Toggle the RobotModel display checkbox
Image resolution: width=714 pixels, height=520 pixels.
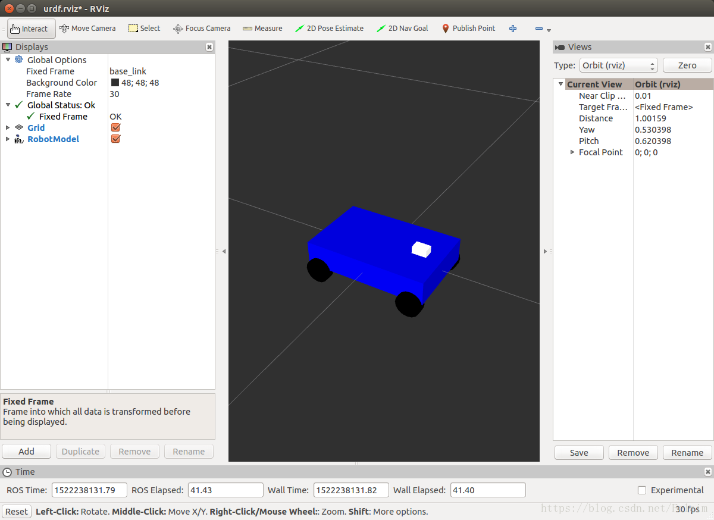[116, 139]
